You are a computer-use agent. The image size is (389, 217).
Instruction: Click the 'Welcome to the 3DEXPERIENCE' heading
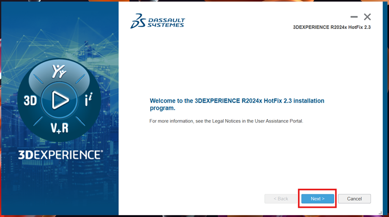pos(237,104)
